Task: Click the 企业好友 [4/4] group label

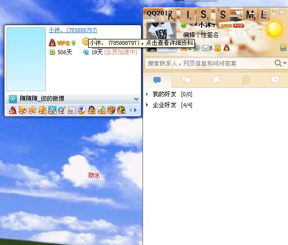Action: click(x=172, y=105)
